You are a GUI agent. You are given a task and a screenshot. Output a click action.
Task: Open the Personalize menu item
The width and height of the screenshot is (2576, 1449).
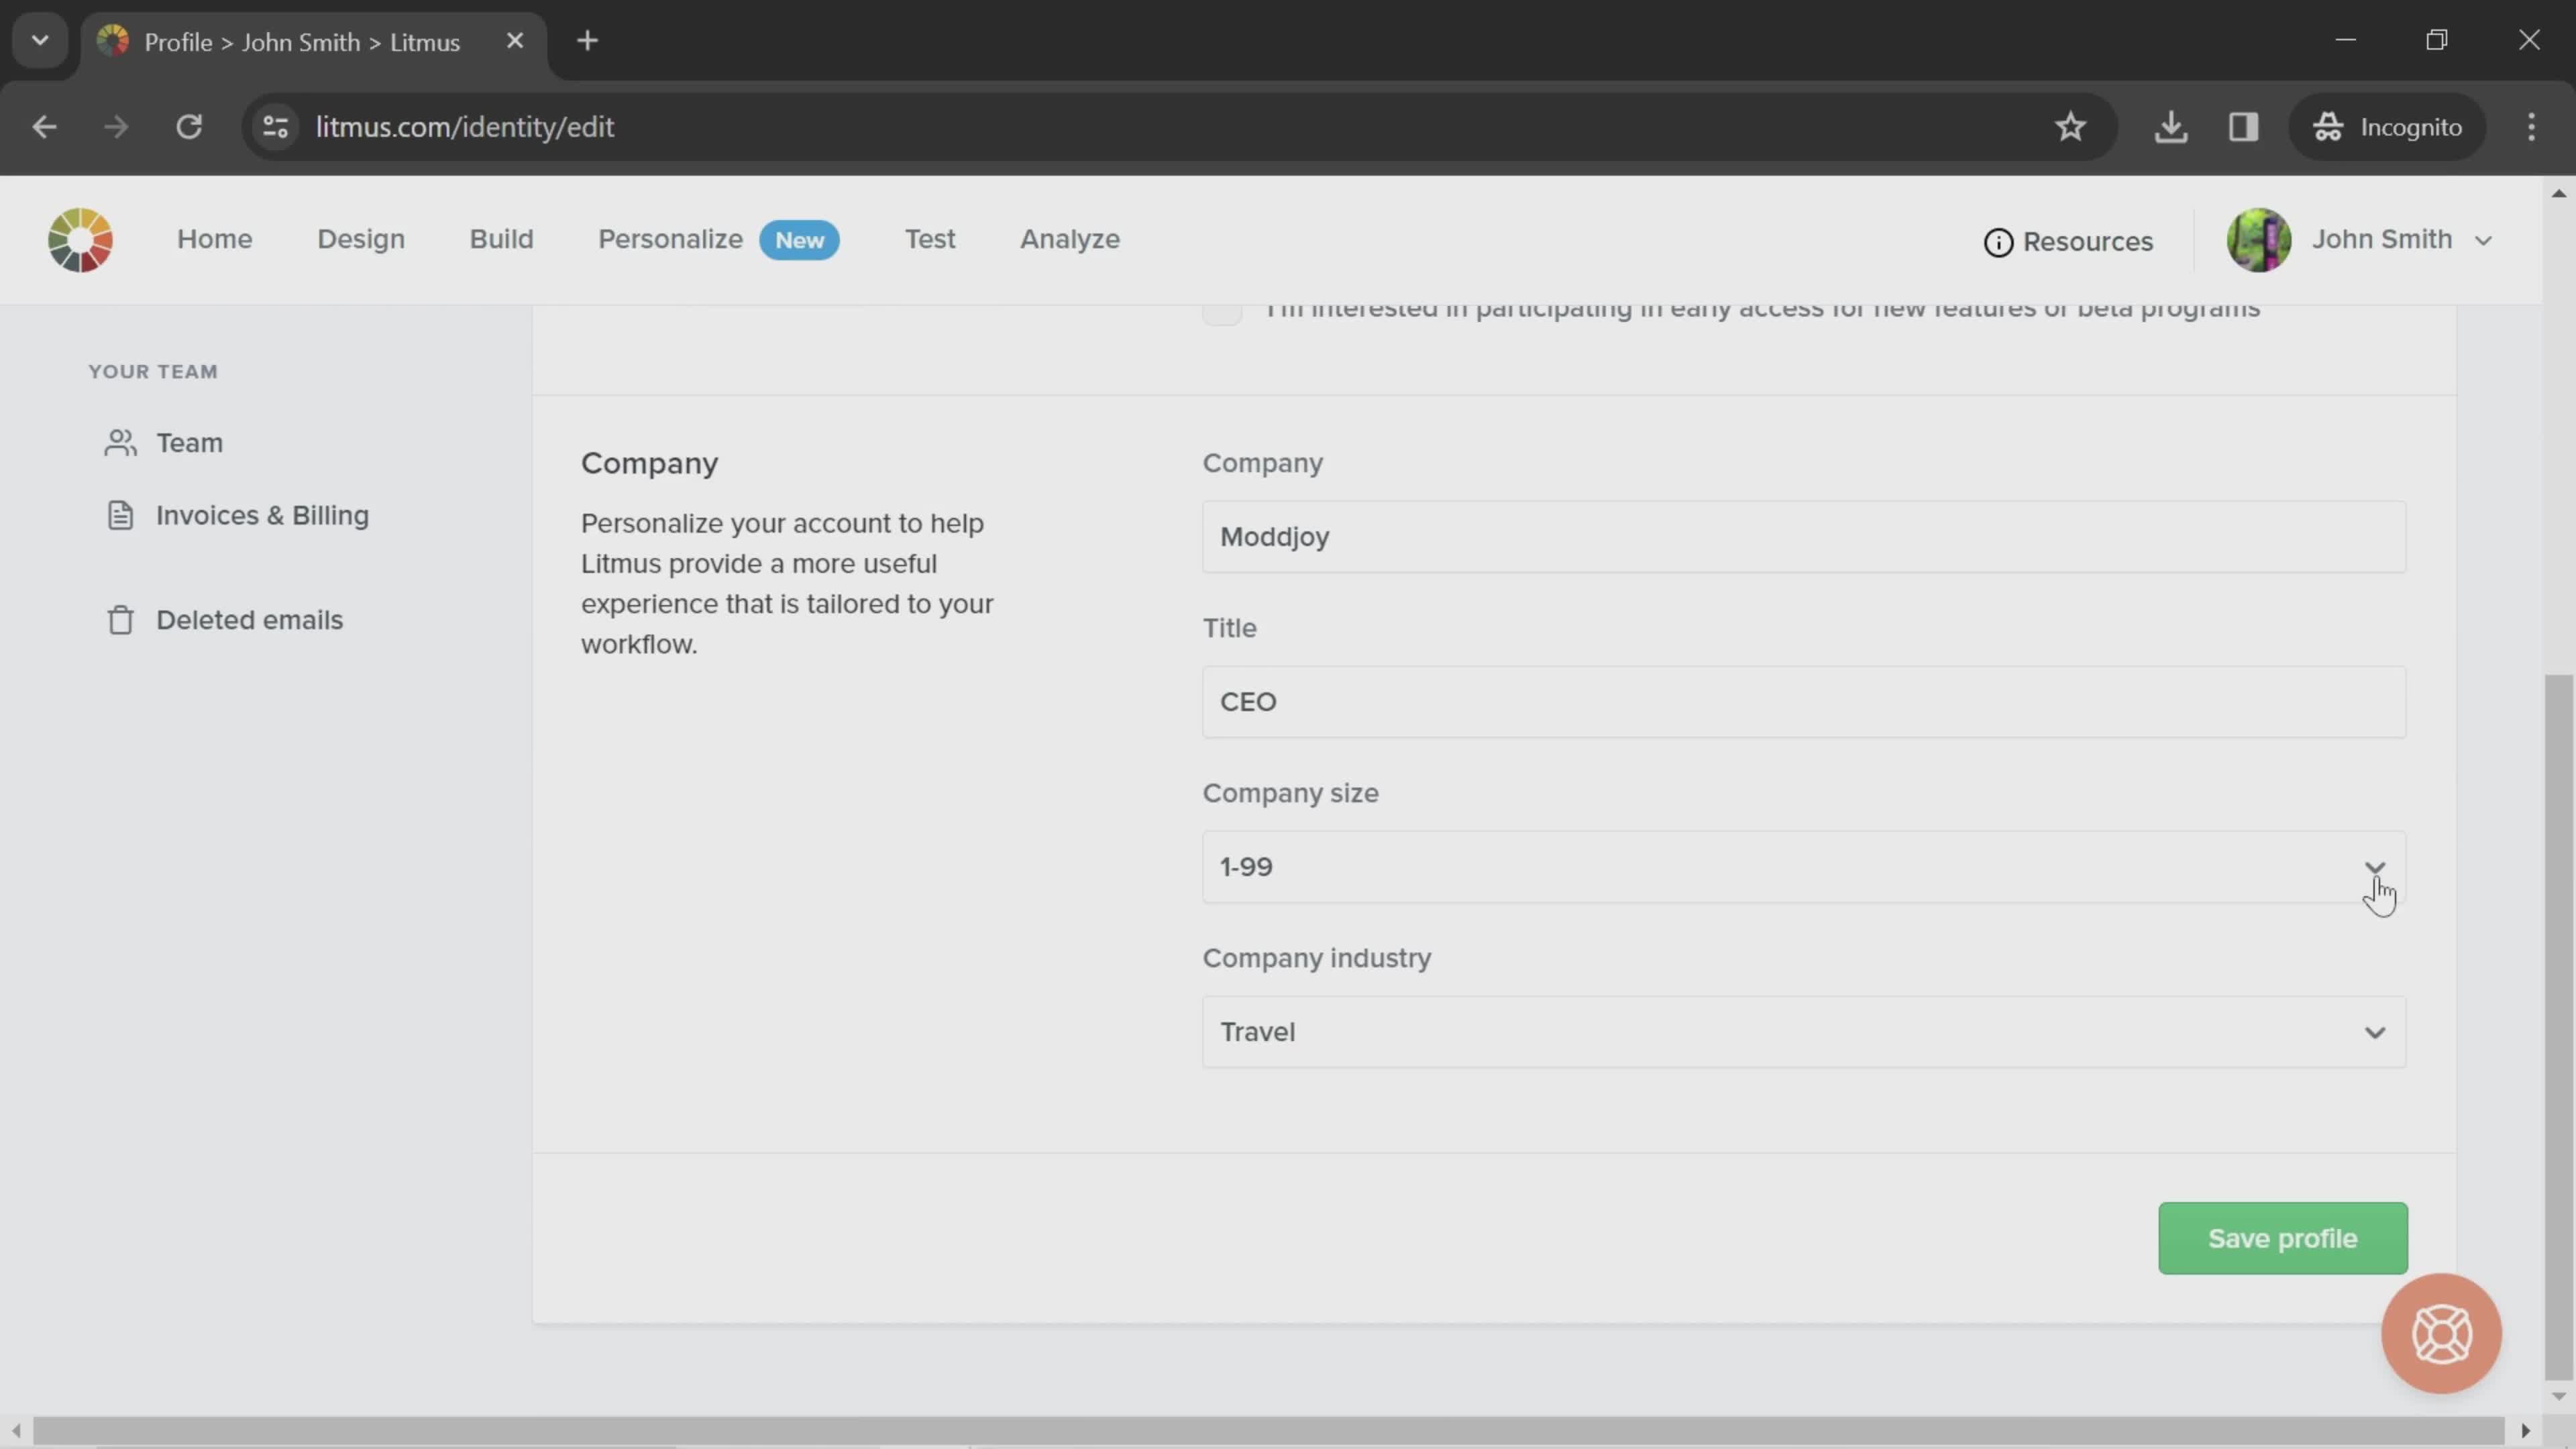click(670, 240)
